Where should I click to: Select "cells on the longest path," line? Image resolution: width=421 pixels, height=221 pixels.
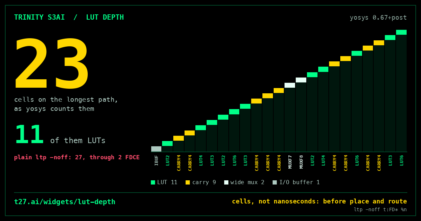pyautogui.click(x=66, y=100)
